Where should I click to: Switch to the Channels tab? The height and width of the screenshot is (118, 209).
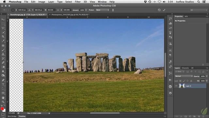pos(185,68)
